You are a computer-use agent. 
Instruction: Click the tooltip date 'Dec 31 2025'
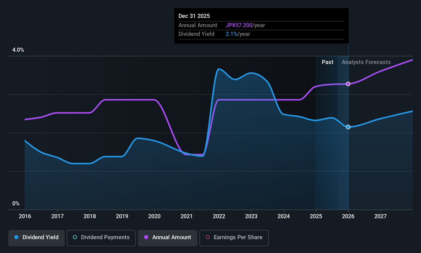[194, 16]
